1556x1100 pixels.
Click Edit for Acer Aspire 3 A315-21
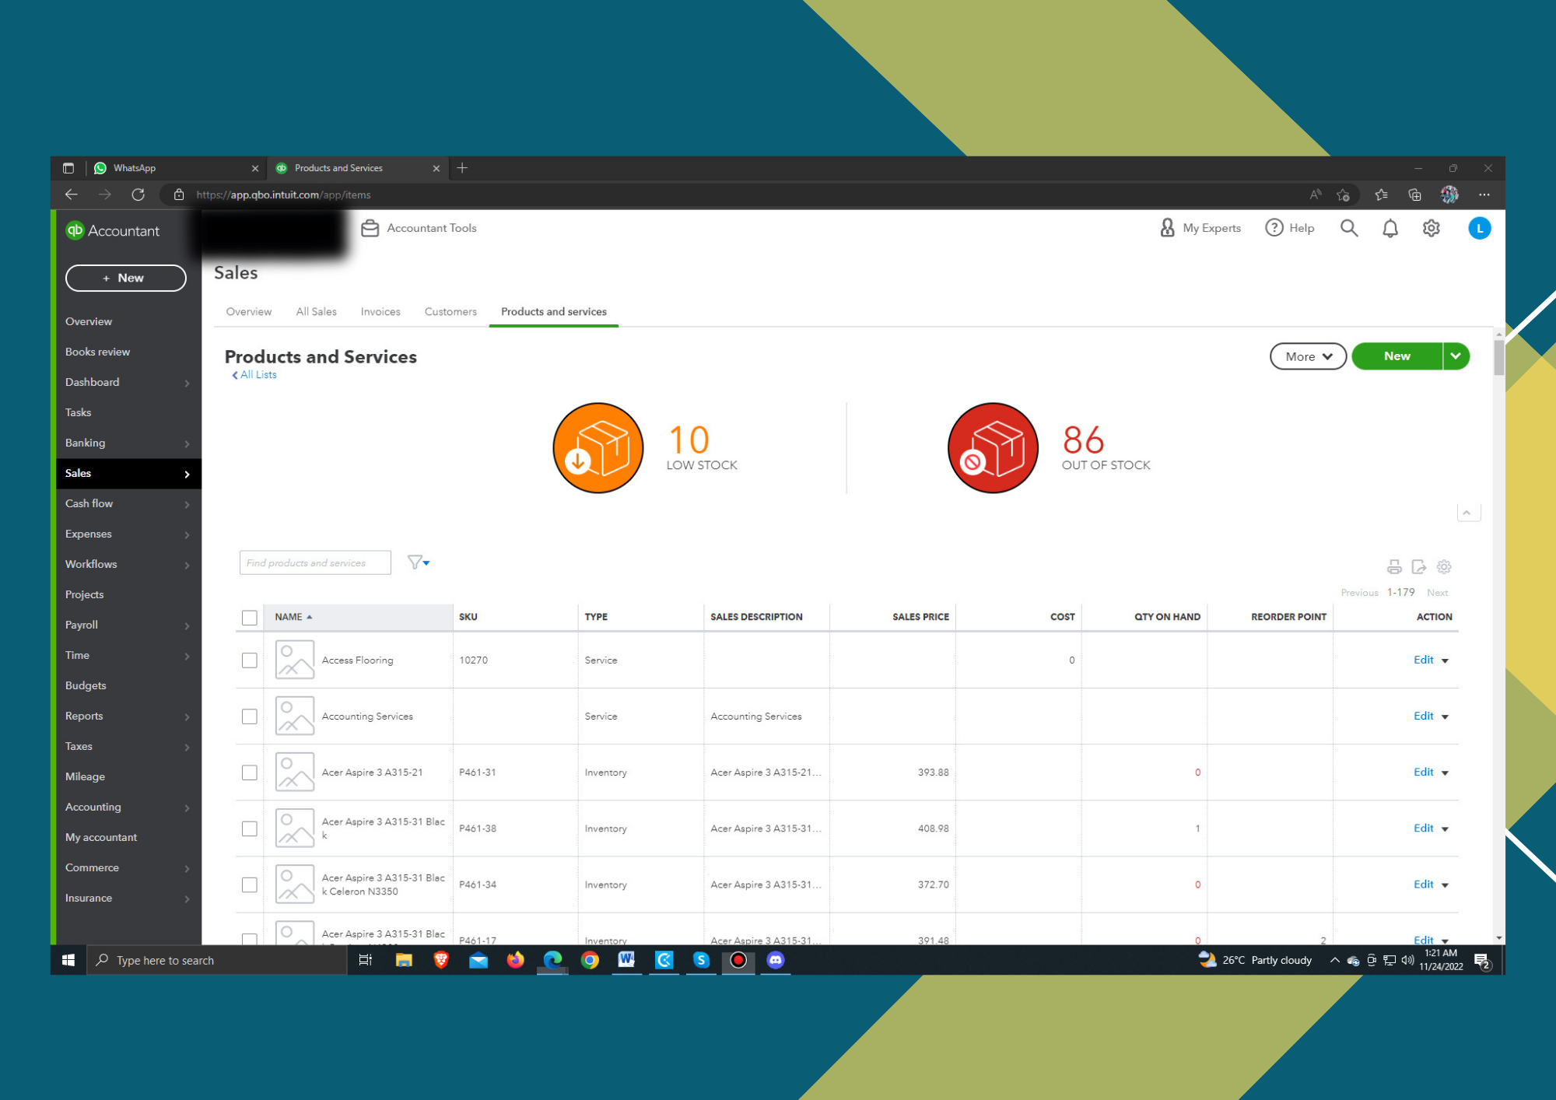[1423, 772]
